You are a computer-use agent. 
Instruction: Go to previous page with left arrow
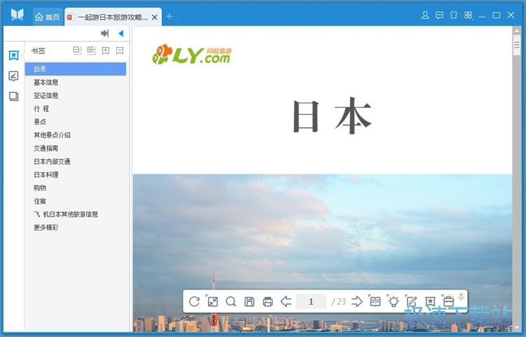tap(286, 301)
